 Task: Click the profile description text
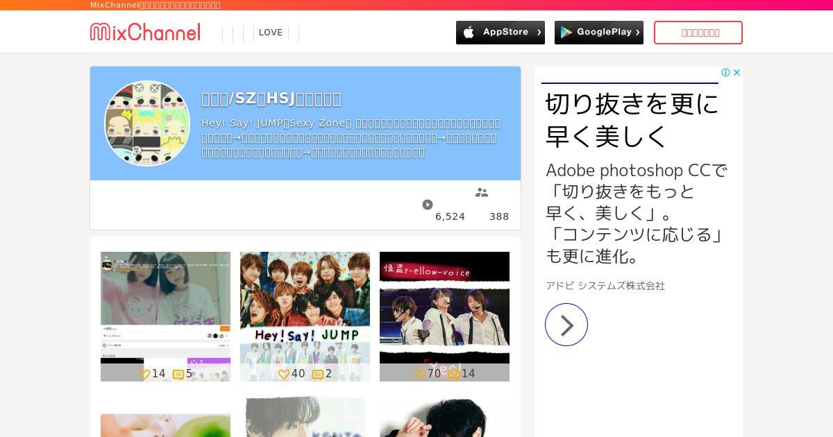351,138
